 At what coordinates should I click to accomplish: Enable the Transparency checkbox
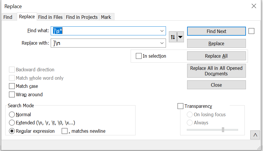(x=180, y=106)
